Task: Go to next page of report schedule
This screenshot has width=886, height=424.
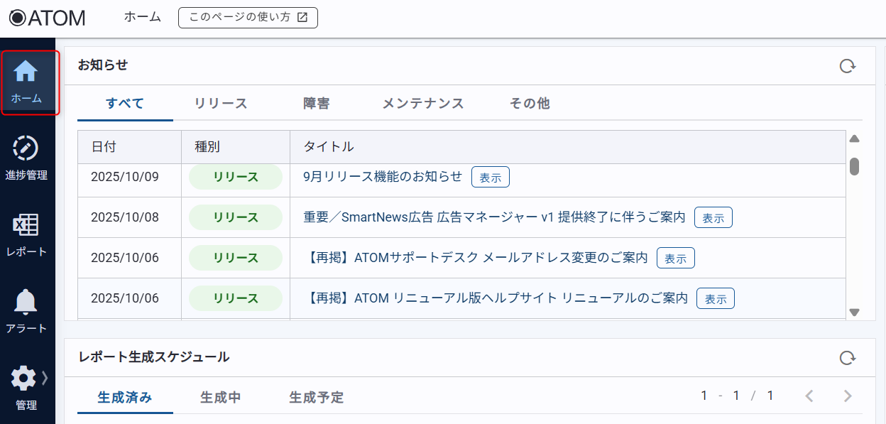Action: 847,396
